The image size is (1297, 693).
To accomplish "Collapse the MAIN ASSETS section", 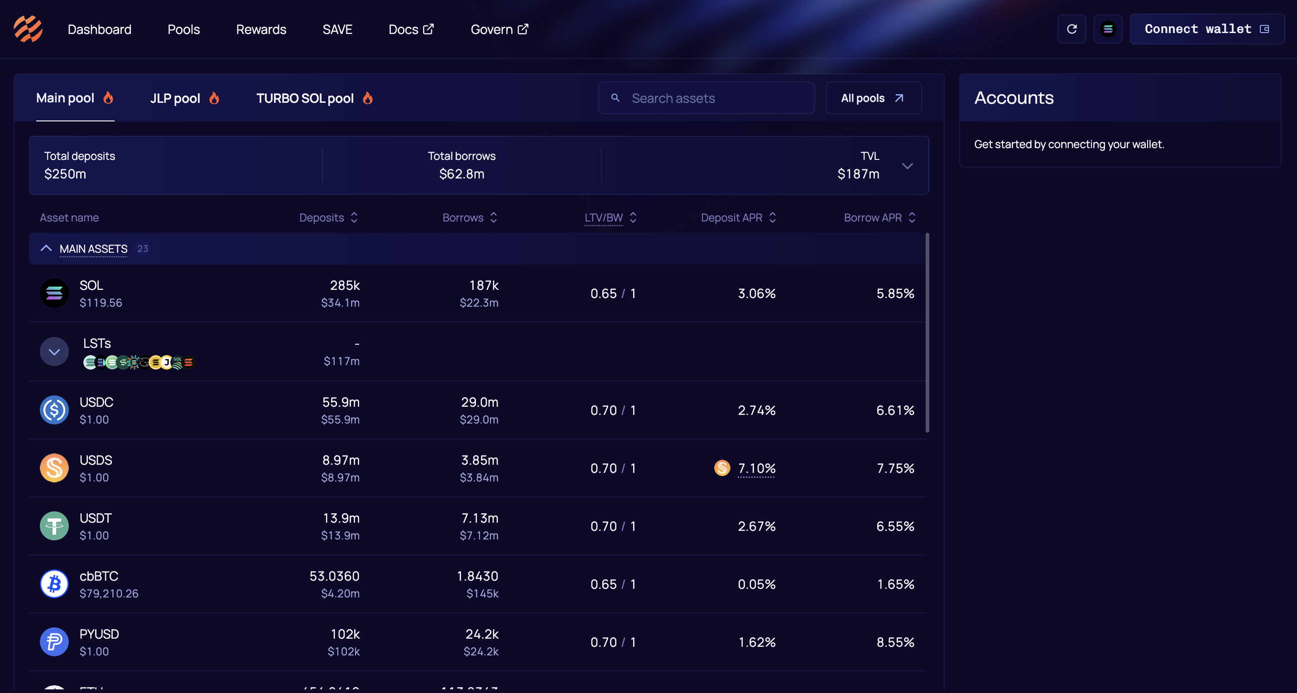I will click(46, 248).
